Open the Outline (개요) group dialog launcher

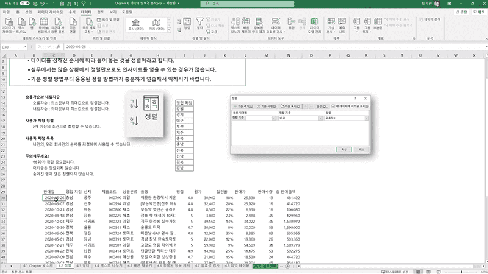[414, 38]
